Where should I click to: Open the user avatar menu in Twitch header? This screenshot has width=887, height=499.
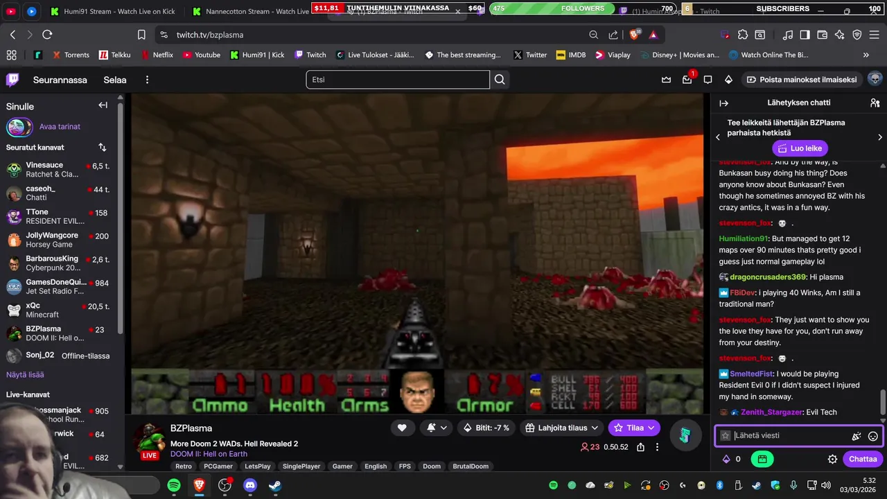click(x=875, y=79)
